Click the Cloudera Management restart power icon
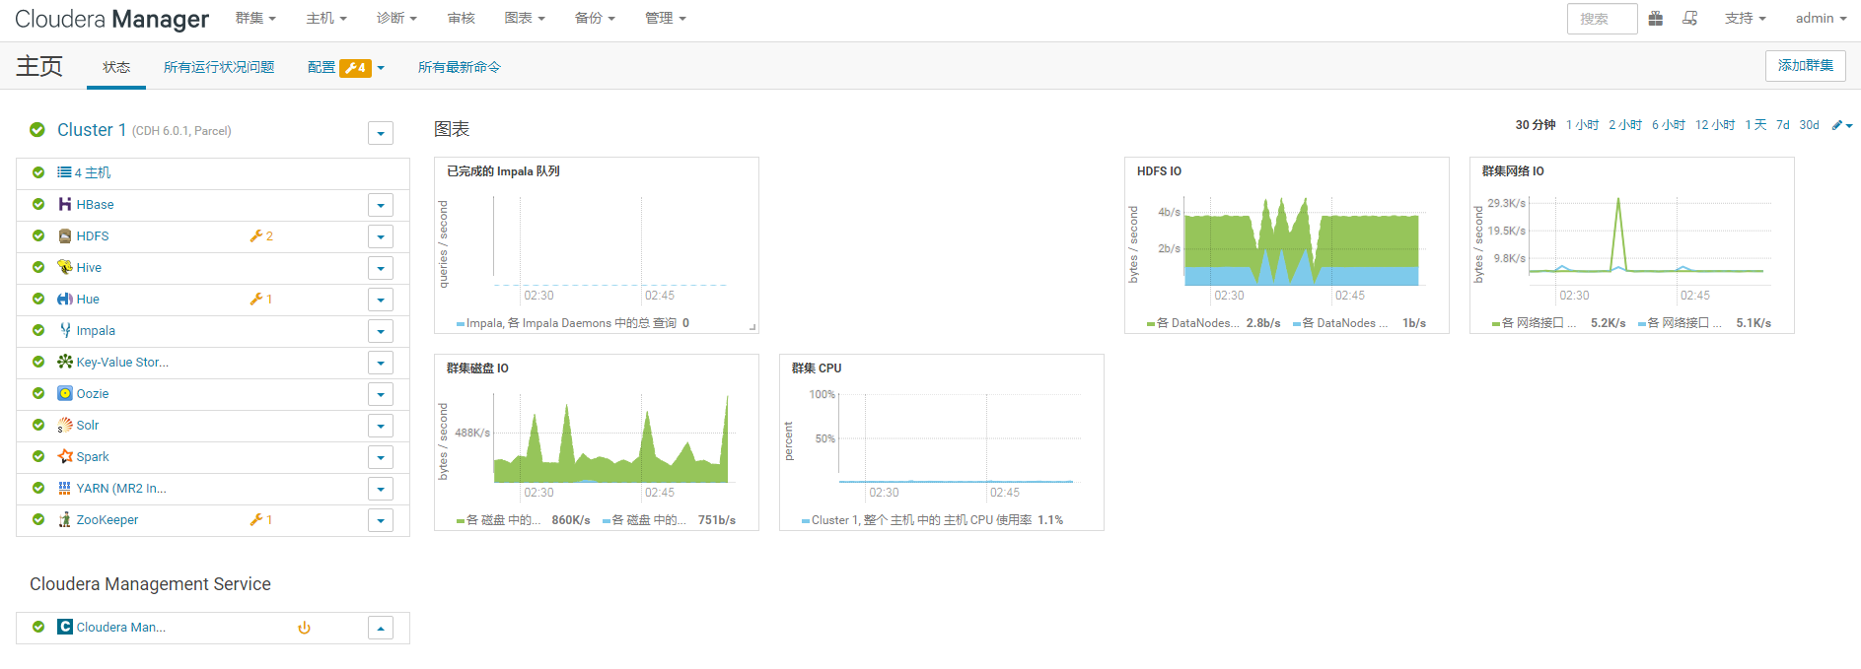This screenshot has height=669, width=1861. [305, 628]
